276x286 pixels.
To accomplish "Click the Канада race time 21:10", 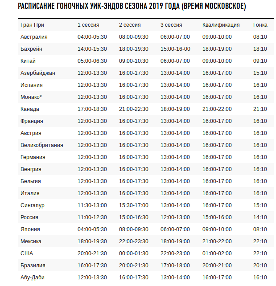I will tap(260, 109).
